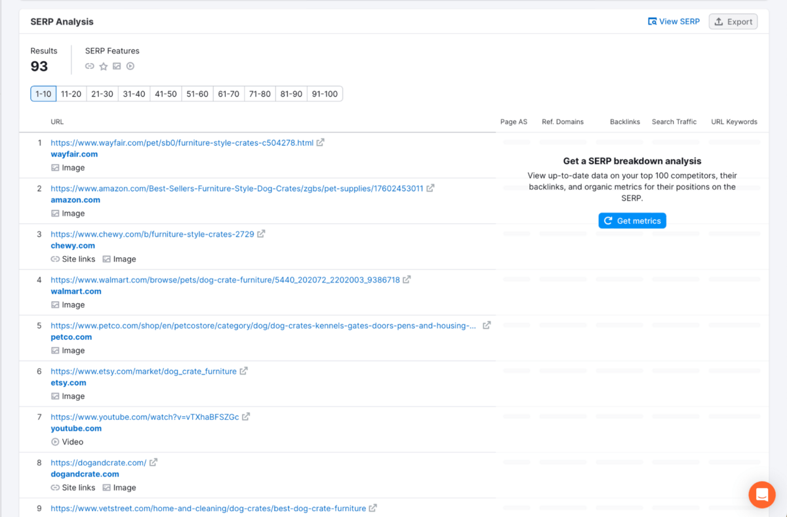Image resolution: width=787 pixels, height=517 pixels.
Task: Open the youtube.com watch URL
Action: click(x=145, y=417)
